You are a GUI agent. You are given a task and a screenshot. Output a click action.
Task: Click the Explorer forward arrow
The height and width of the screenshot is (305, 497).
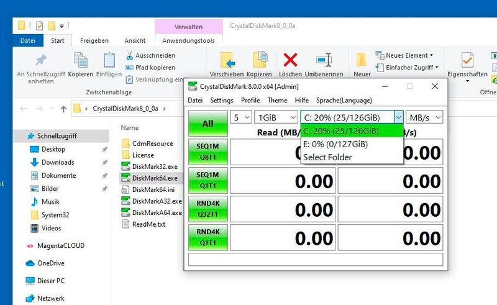[39, 109]
